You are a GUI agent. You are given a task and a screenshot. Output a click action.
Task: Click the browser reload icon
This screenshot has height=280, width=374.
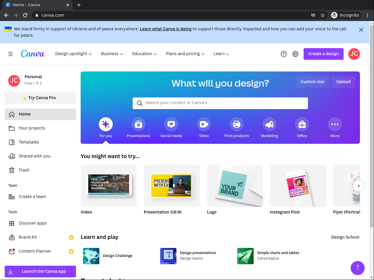[x=25, y=15]
